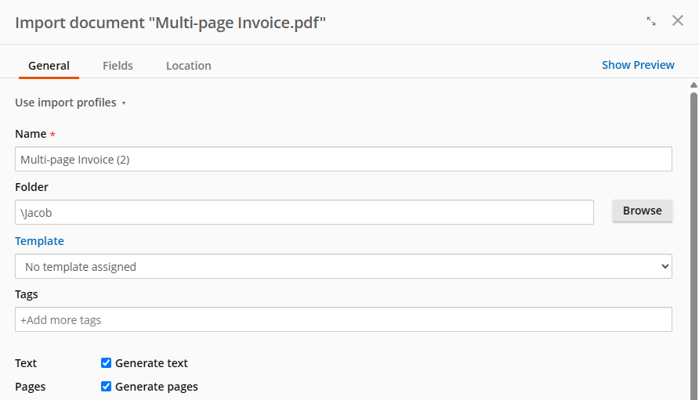Switch to the General tab
Viewport: 699px width, 400px height.
tap(49, 66)
